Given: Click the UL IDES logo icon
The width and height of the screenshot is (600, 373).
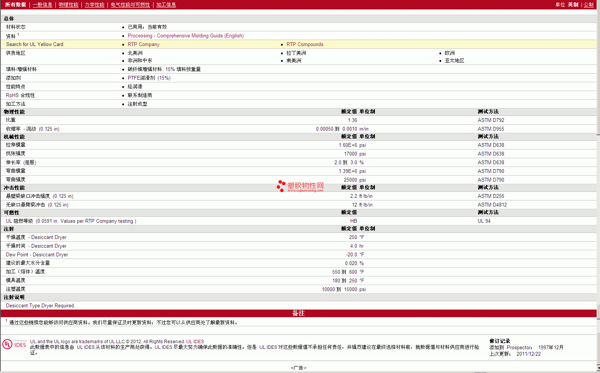Looking at the screenshot, I should click(x=14, y=344).
